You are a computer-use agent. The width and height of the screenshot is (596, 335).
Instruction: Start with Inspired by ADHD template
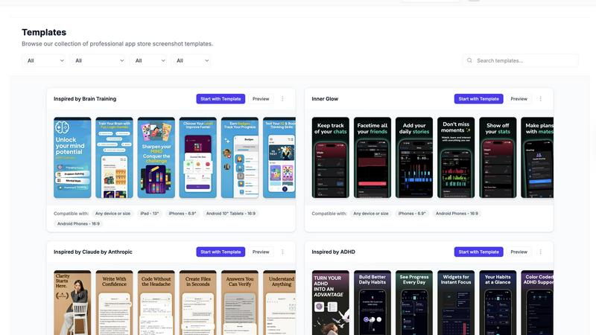[x=478, y=252]
